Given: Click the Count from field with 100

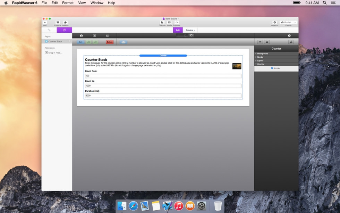Looking at the screenshot, I should pyautogui.click(x=163, y=76).
